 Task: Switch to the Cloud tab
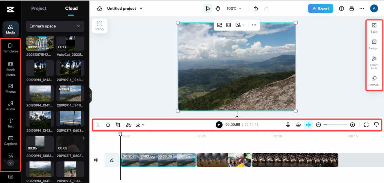pos(71,8)
